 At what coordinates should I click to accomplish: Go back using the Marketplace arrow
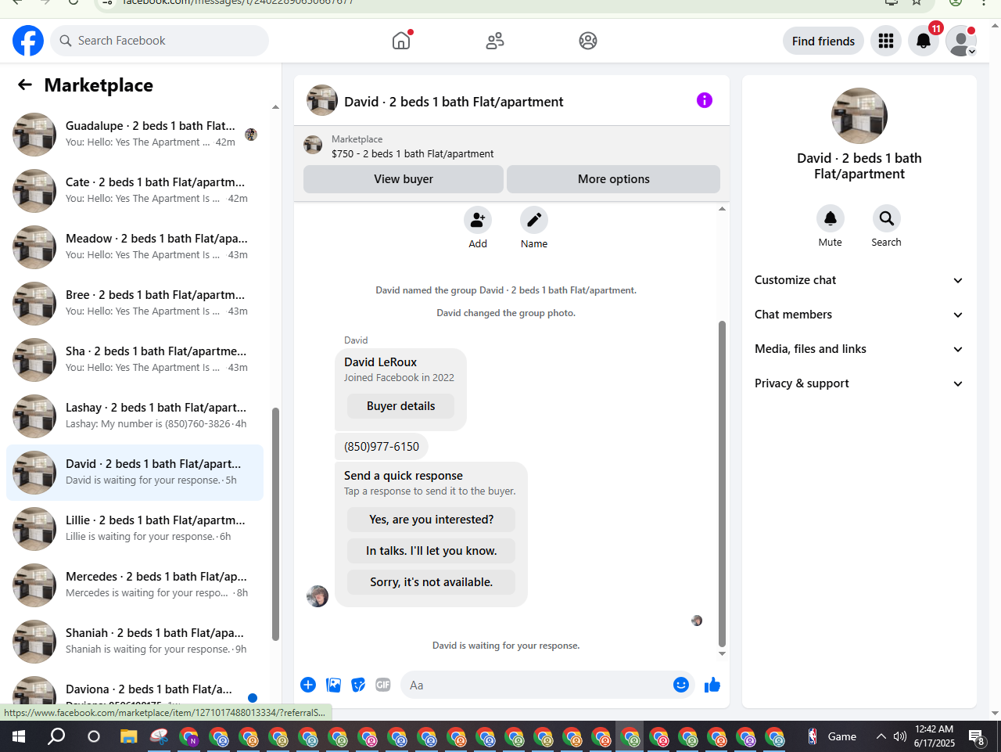[25, 85]
